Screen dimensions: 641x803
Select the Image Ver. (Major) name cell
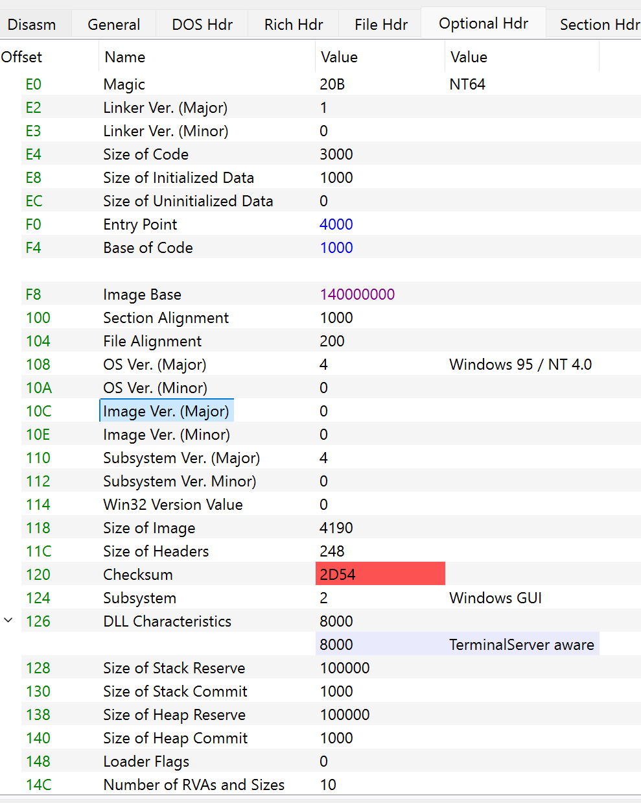tap(167, 411)
